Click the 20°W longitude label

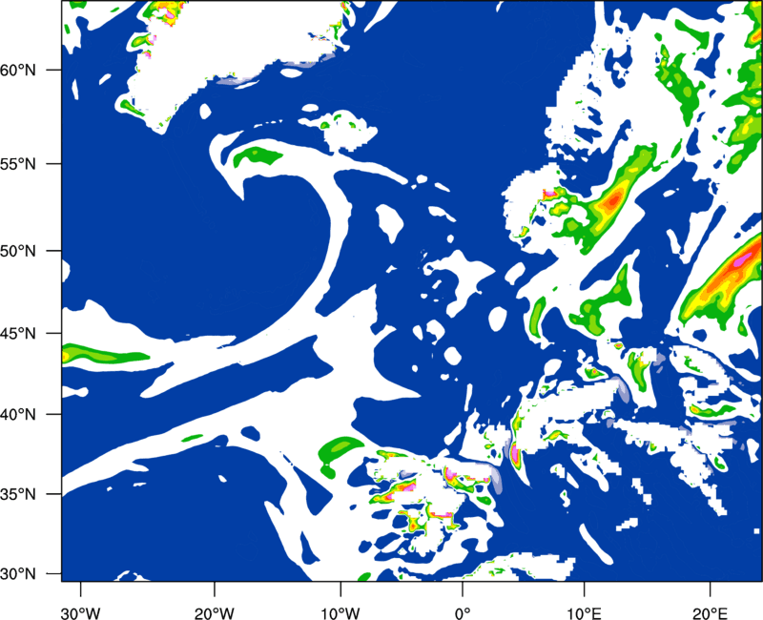pyautogui.click(x=214, y=613)
